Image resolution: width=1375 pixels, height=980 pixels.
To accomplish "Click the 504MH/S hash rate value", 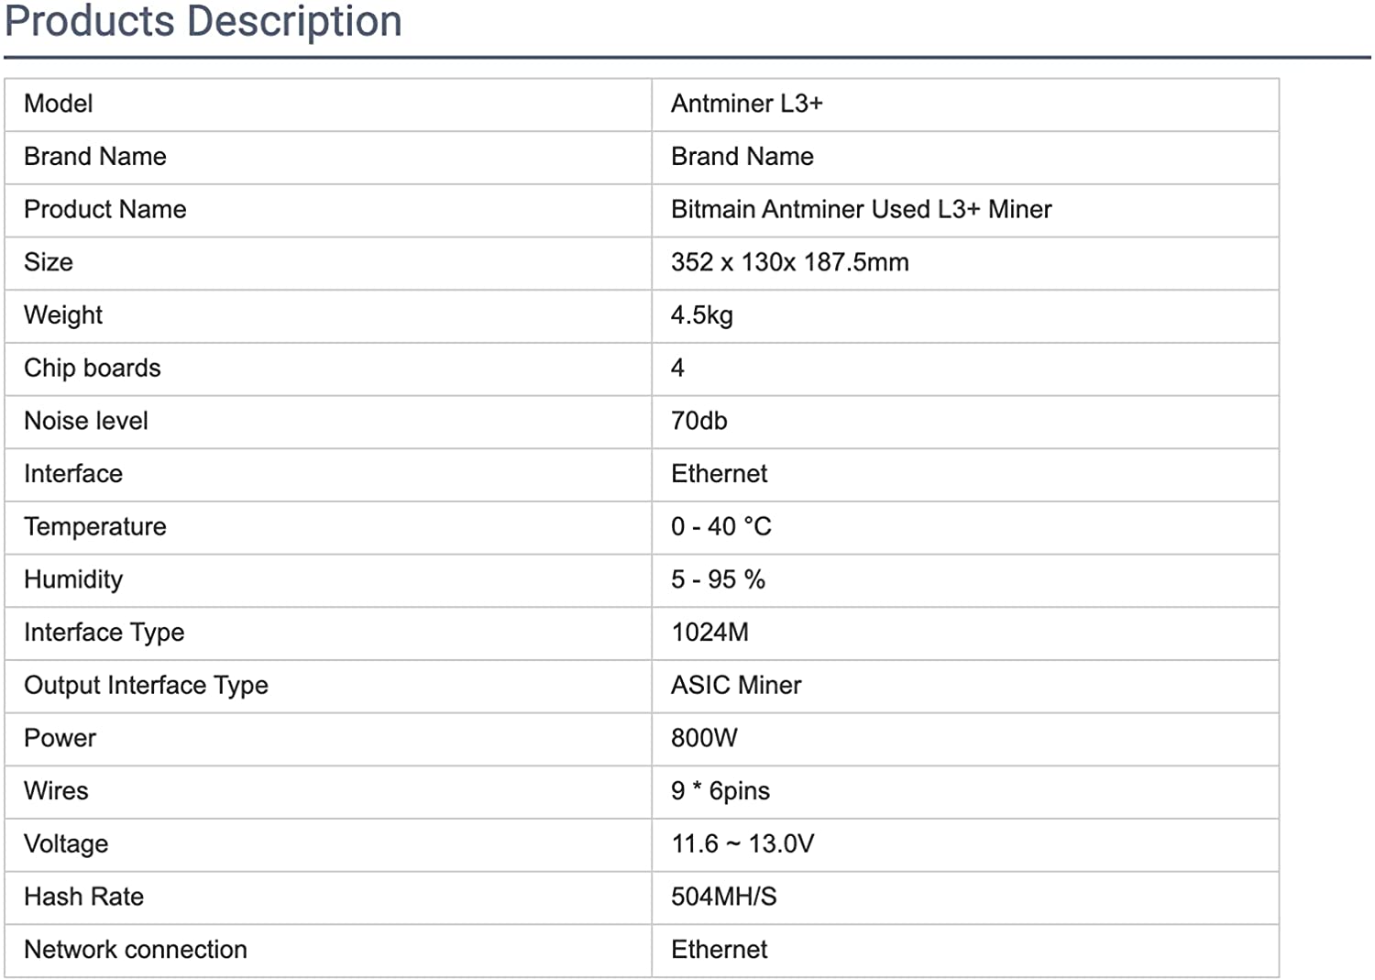I will point(723,897).
